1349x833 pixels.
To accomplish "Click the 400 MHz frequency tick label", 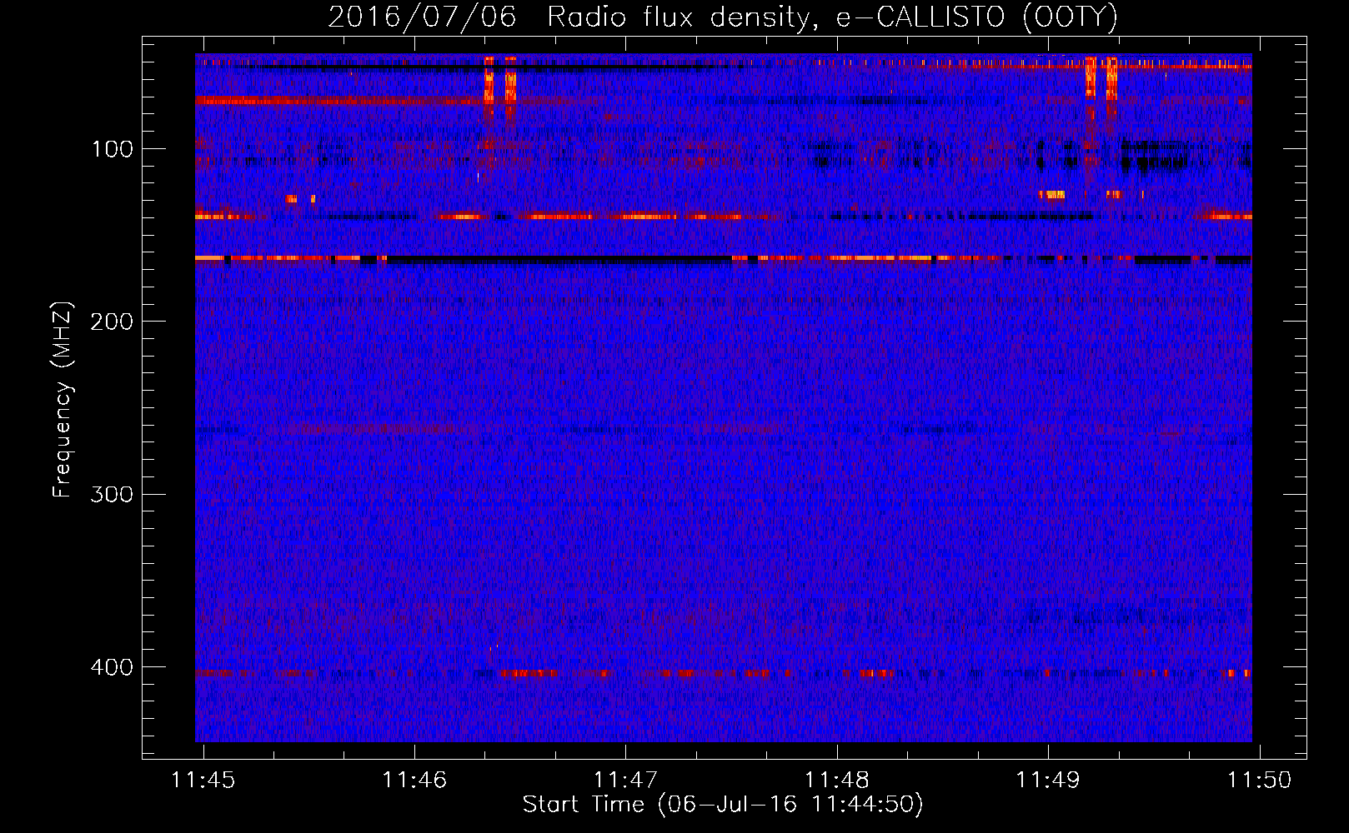I will [112, 667].
